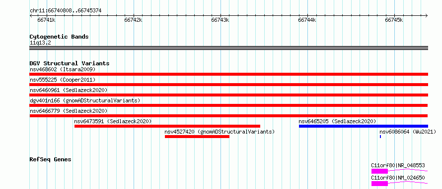442x189 pixels.
Task: Open dgv401n166 (gnomADStructuralVariants) label
Action: coord(85,100)
